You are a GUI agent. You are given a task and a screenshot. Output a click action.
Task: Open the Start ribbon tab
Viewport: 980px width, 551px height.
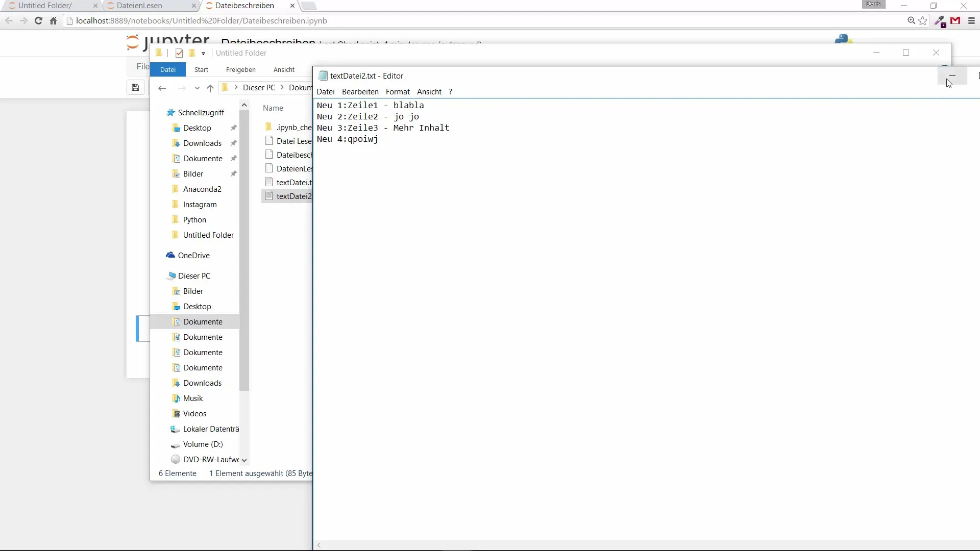coord(201,70)
